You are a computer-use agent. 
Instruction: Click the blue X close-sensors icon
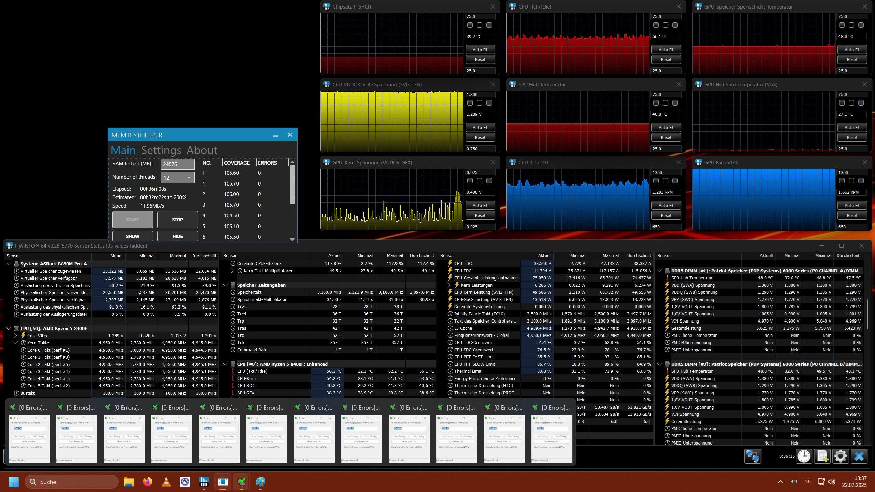point(859,456)
